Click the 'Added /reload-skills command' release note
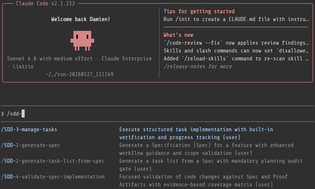 click(236, 59)
